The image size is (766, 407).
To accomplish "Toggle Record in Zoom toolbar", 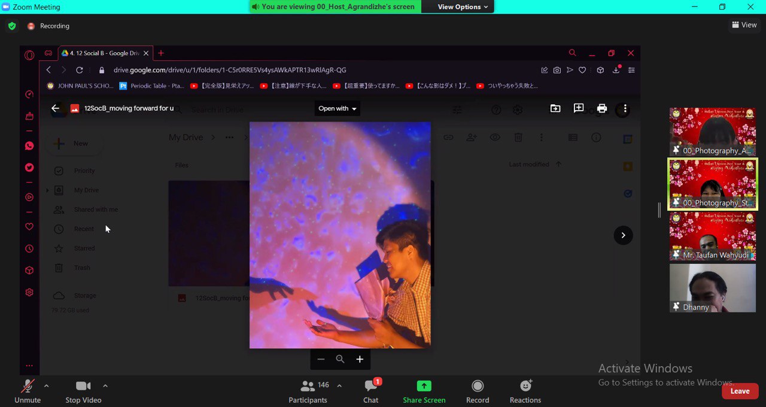I will pyautogui.click(x=478, y=391).
